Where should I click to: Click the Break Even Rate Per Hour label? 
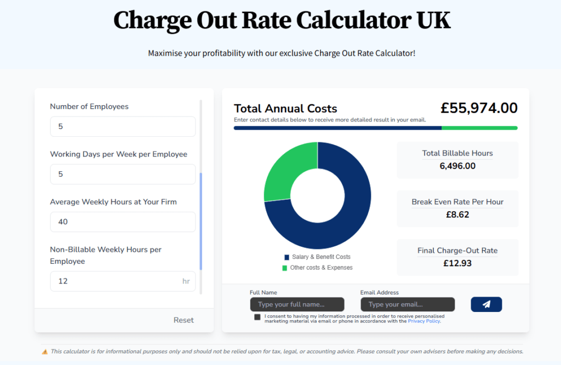pyautogui.click(x=457, y=202)
